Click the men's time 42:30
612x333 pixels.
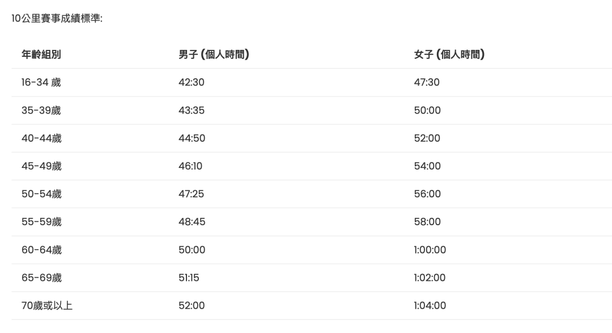pyautogui.click(x=192, y=82)
